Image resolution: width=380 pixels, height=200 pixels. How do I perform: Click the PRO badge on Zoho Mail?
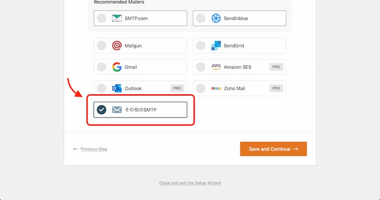click(276, 88)
